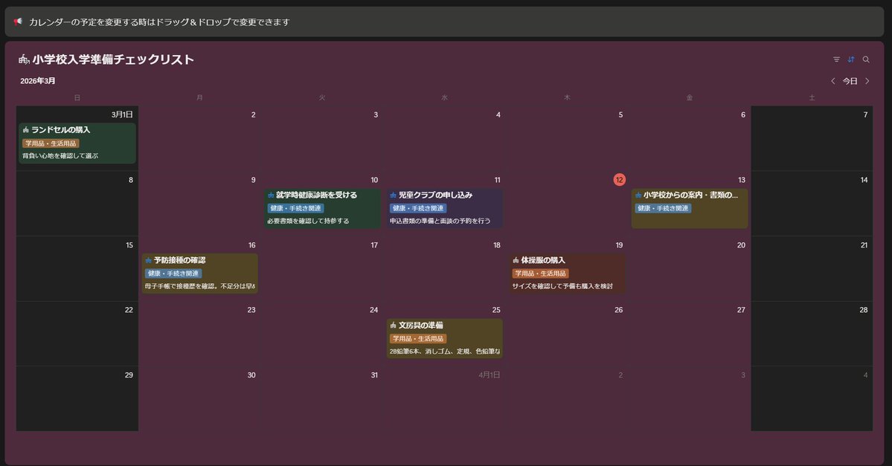Click the 4月1日 date label
Screen dimensions: 892x466
[490, 375]
